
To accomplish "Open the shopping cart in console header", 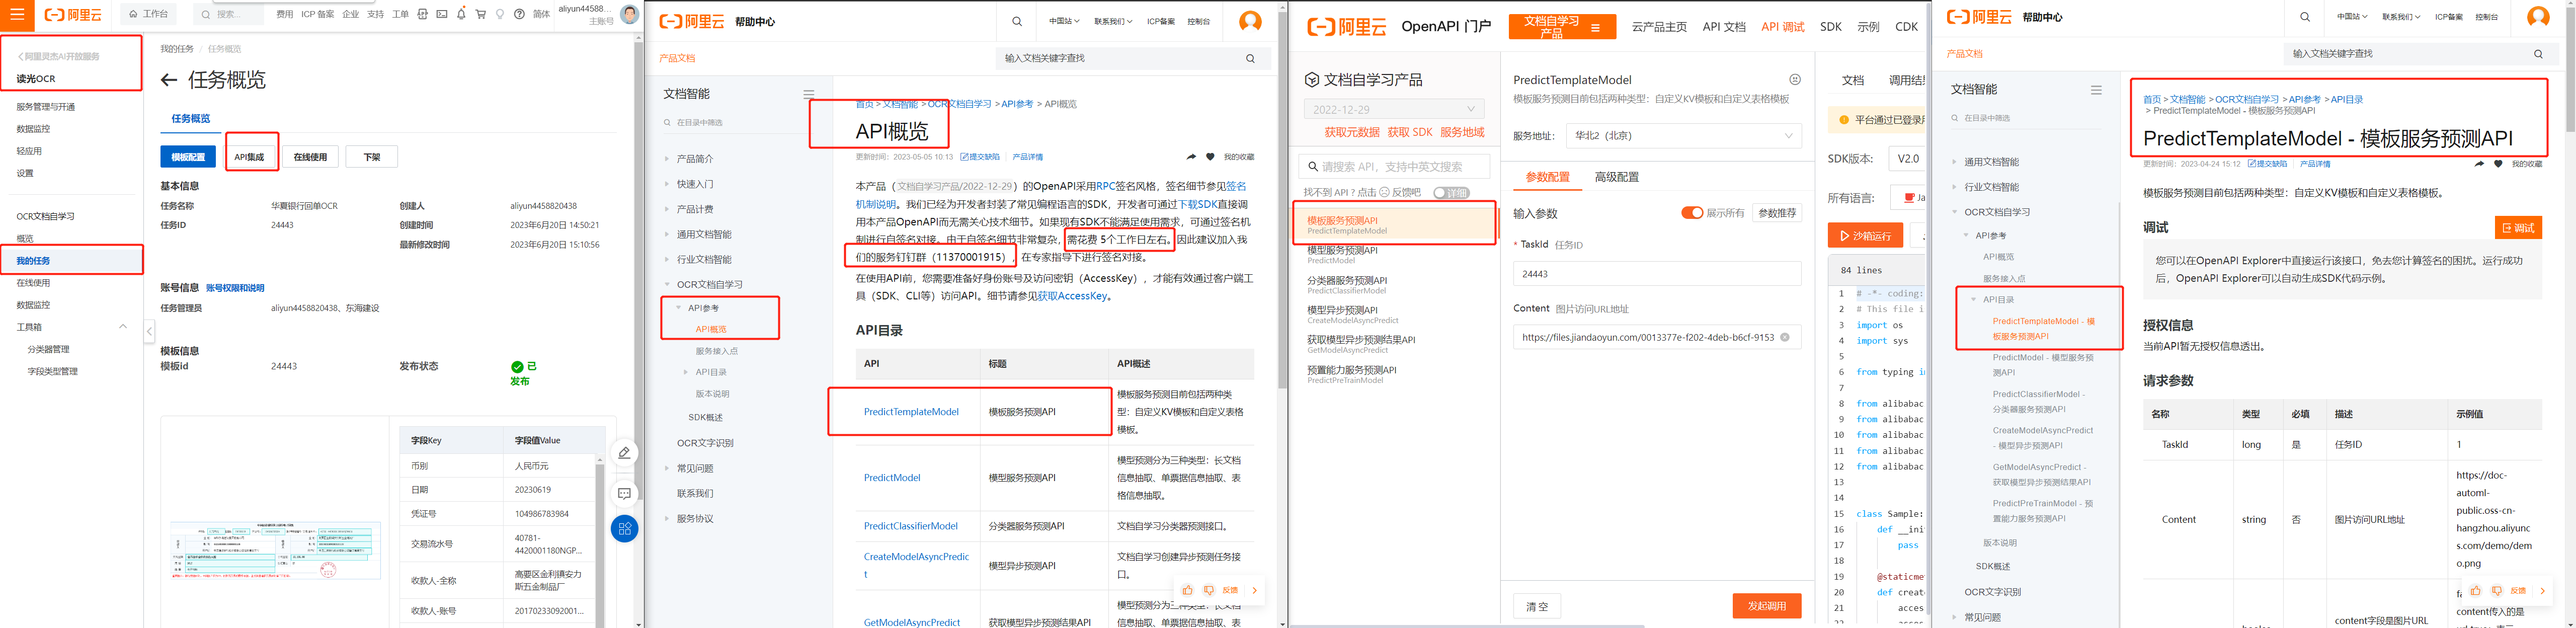I will tap(480, 14).
